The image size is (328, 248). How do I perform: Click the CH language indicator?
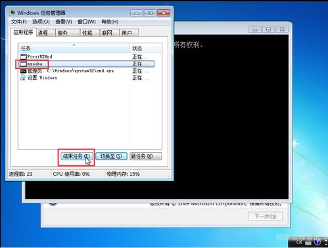[x=299, y=242]
